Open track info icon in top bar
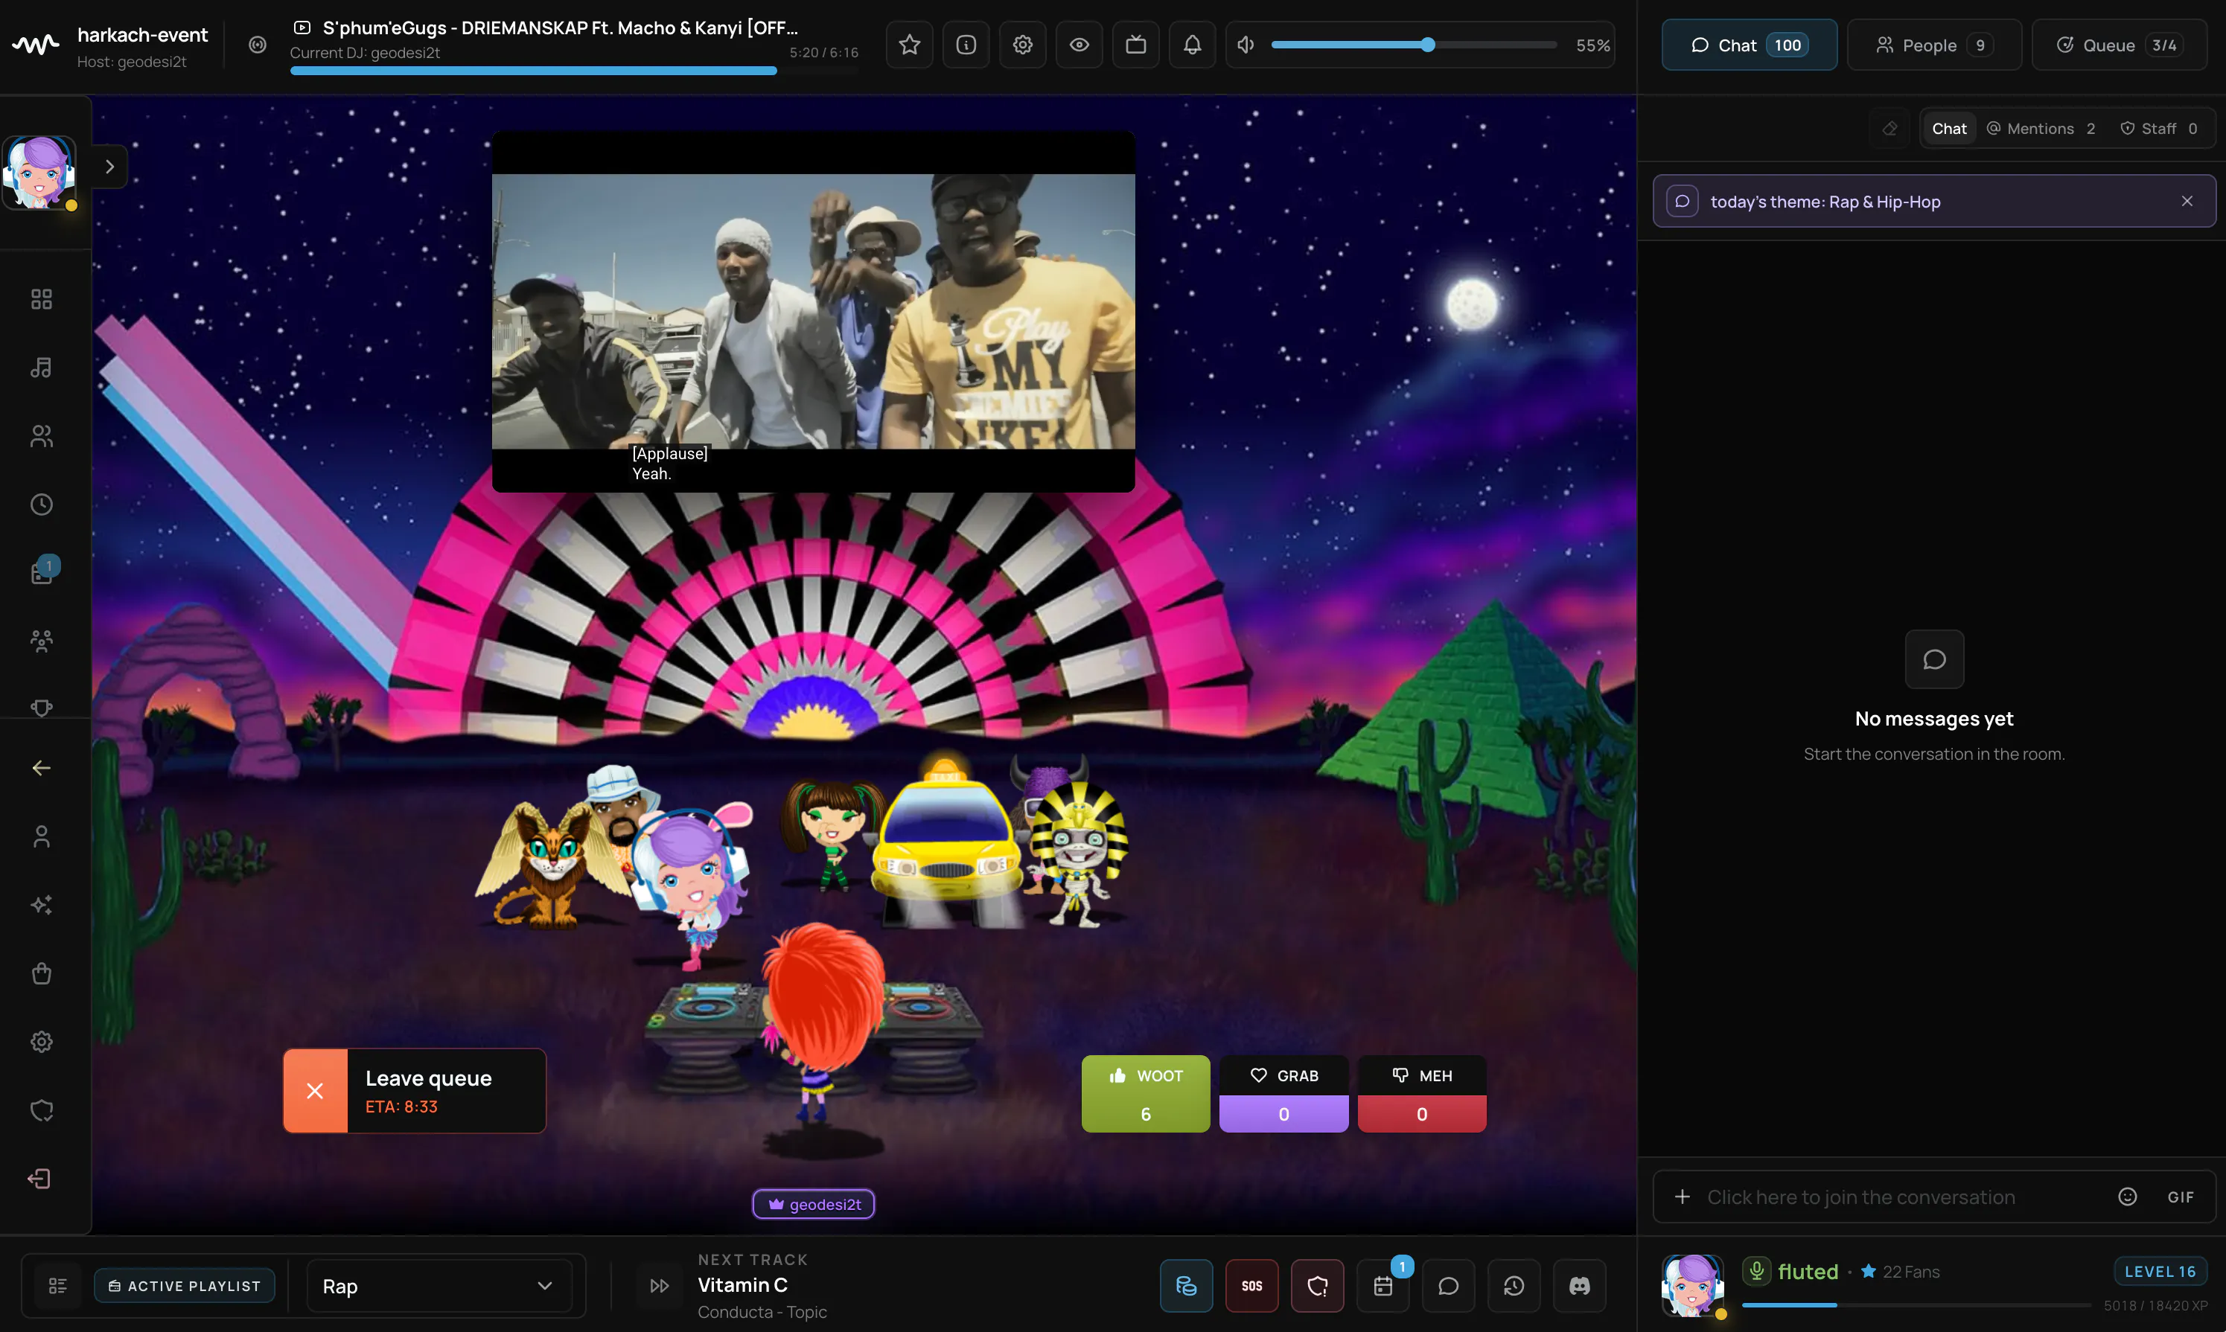 pyautogui.click(x=966, y=45)
